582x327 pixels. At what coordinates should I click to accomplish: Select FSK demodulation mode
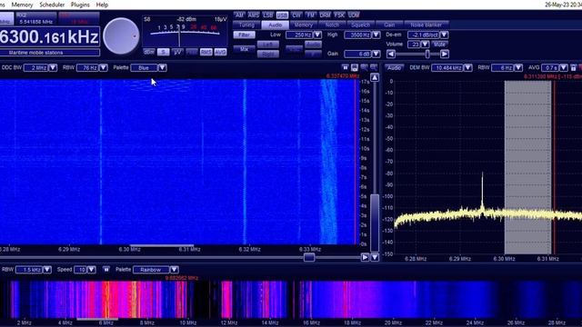pos(339,15)
